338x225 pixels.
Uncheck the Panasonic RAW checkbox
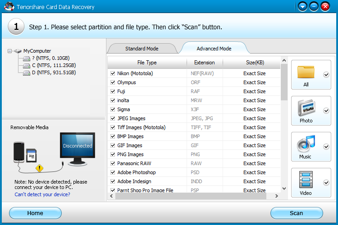pos(113,163)
